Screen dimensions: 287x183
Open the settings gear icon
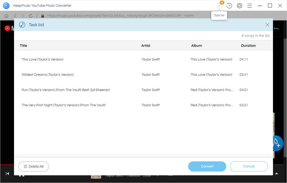pos(239,6)
